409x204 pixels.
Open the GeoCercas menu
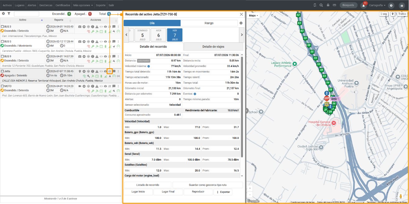click(46, 5)
